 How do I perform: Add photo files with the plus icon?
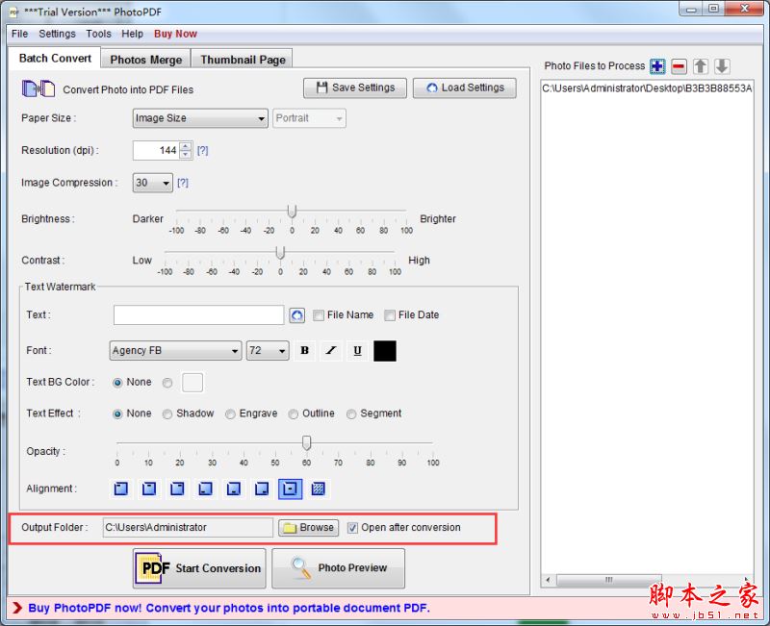(657, 65)
